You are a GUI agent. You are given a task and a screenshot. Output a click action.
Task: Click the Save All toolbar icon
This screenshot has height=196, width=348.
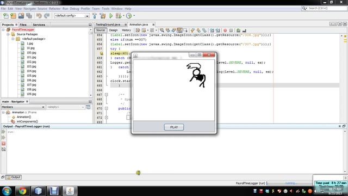pyautogui.click(x=29, y=16)
